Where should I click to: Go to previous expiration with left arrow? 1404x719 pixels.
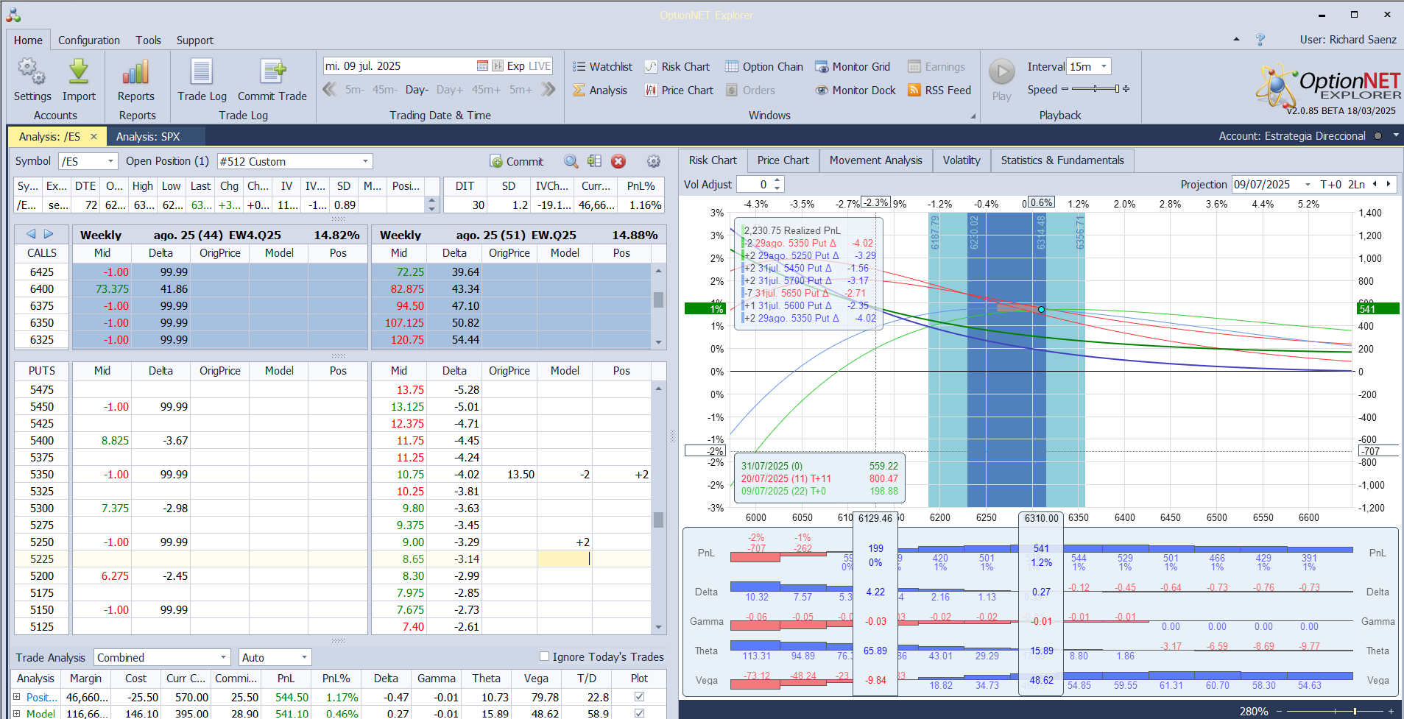click(x=31, y=234)
